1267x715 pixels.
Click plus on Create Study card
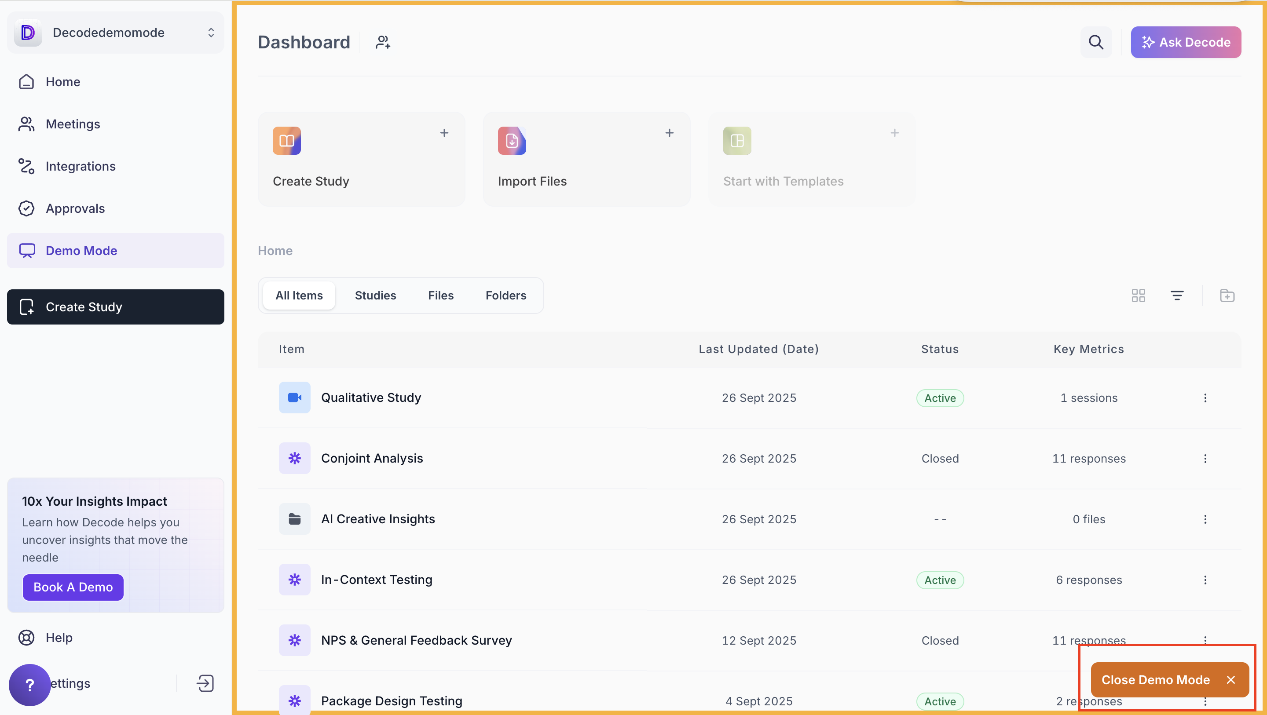click(x=444, y=133)
